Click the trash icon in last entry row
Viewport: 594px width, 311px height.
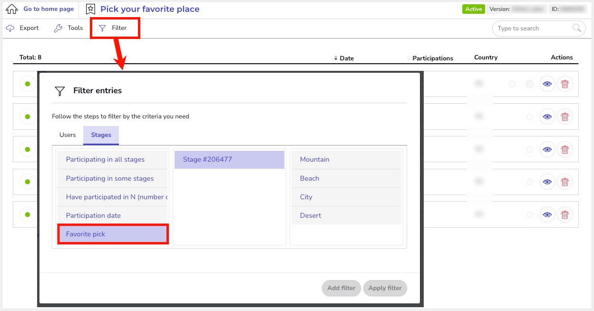pyautogui.click(x=565, y=215)
